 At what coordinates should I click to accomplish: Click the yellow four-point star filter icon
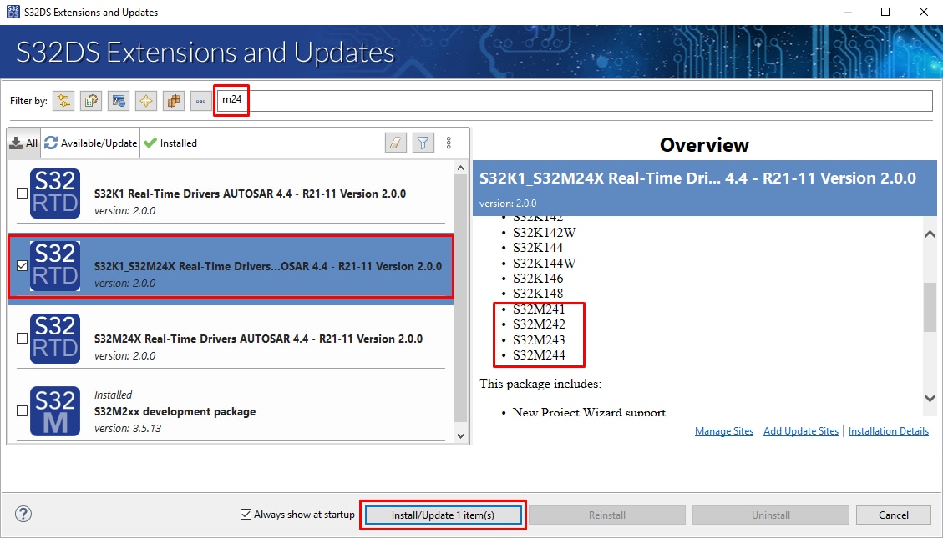146,101
